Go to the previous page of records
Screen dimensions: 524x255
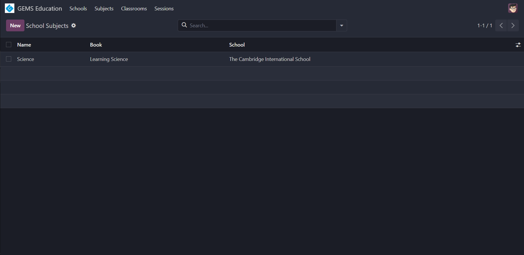coord(501,25)
